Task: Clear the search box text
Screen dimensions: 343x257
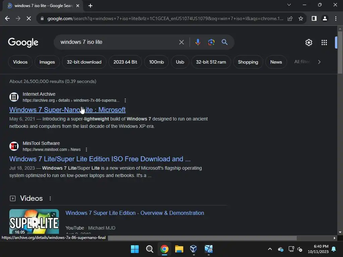Action: [181, 42]
